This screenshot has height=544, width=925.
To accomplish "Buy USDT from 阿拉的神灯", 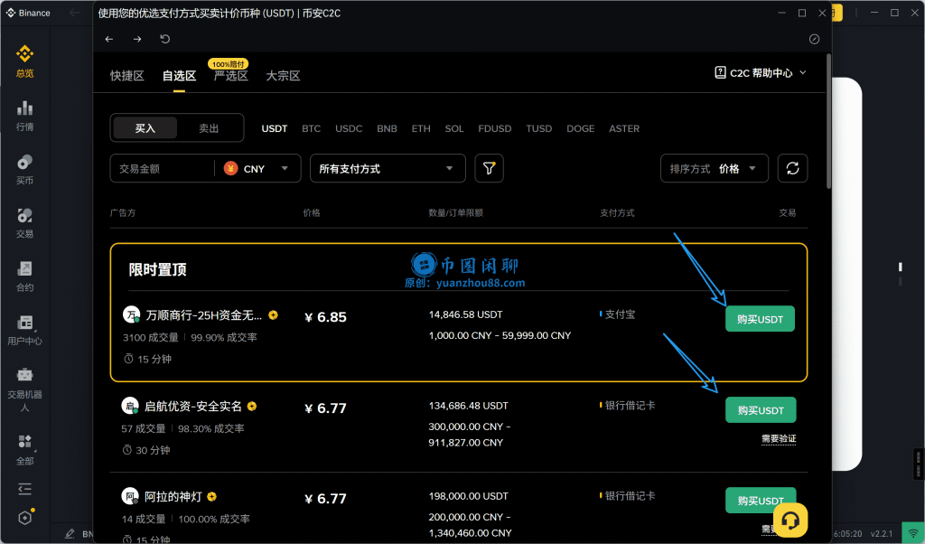I will 761,501.
